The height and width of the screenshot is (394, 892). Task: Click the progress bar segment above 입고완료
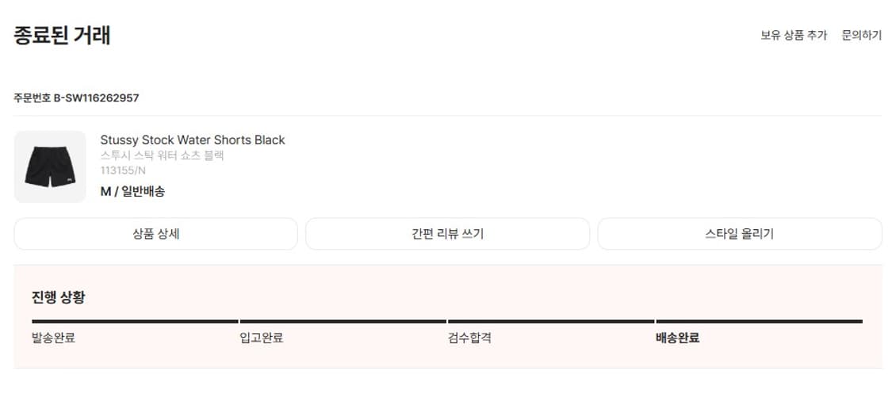[343, 321]
